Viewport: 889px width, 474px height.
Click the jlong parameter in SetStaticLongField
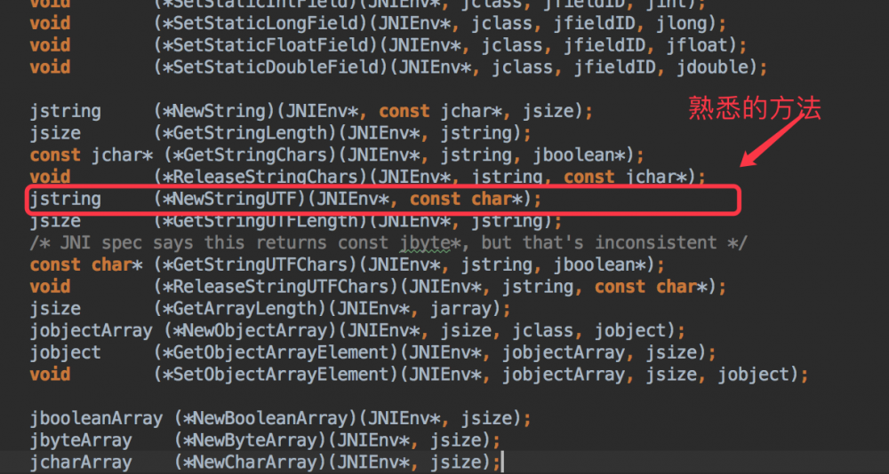(x=682, y=24)
